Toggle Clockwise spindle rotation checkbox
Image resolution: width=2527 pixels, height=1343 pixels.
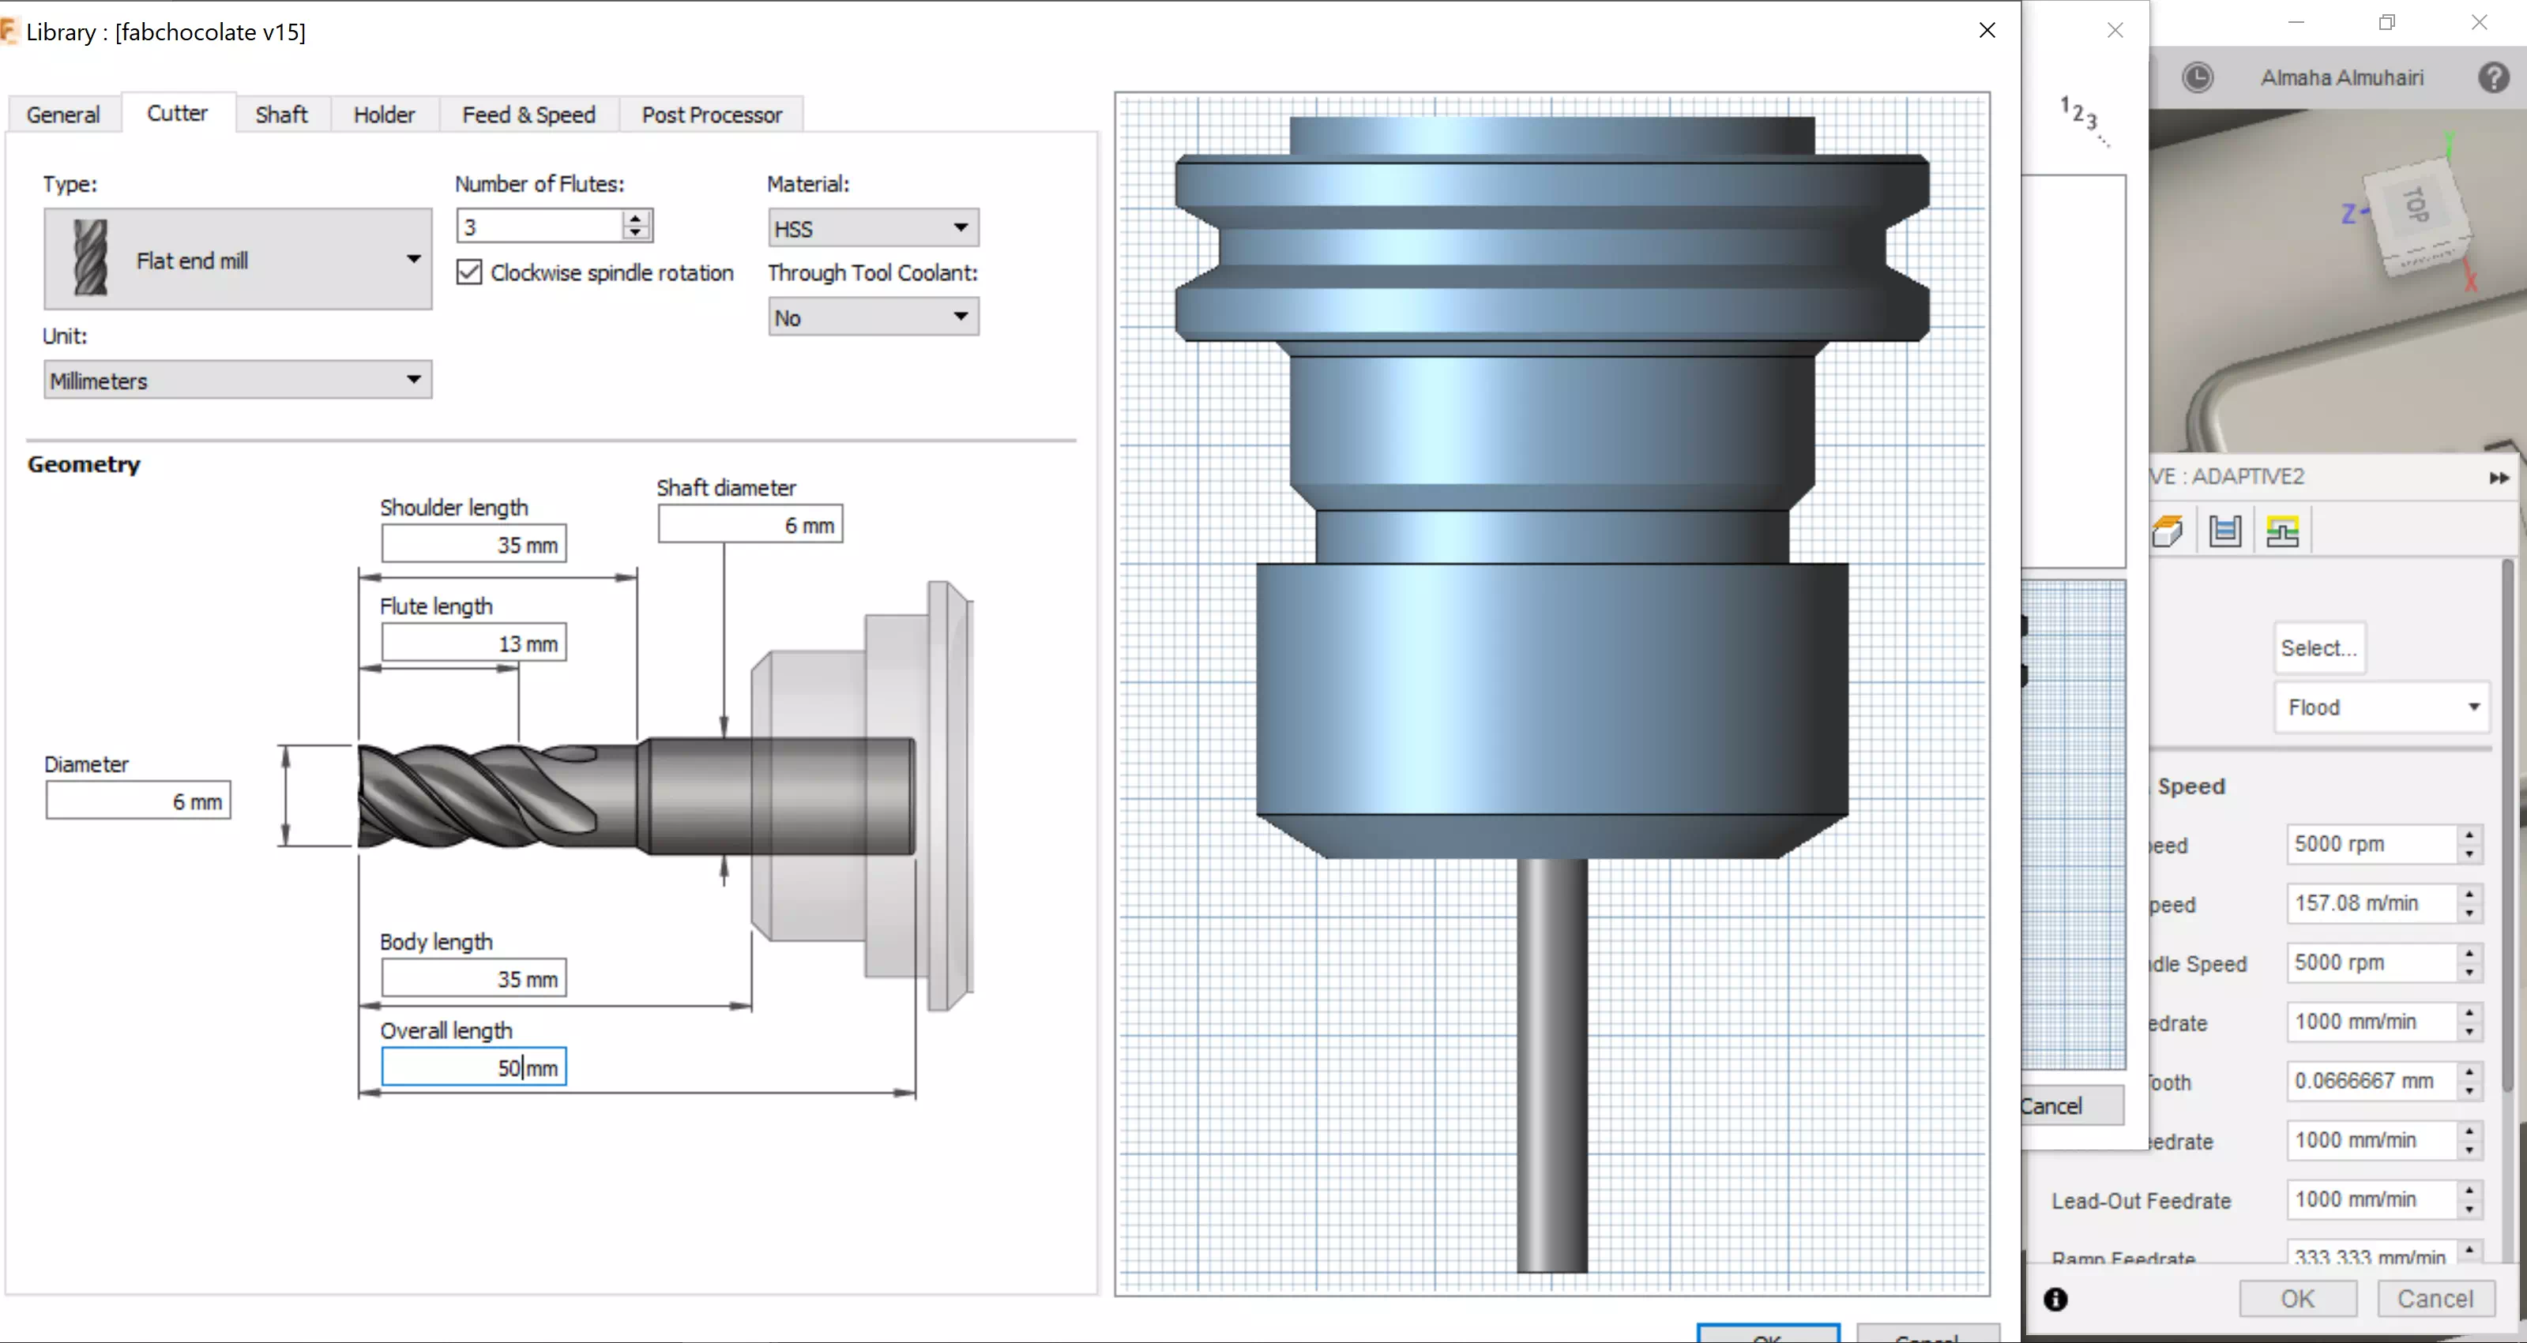[470, 272]
